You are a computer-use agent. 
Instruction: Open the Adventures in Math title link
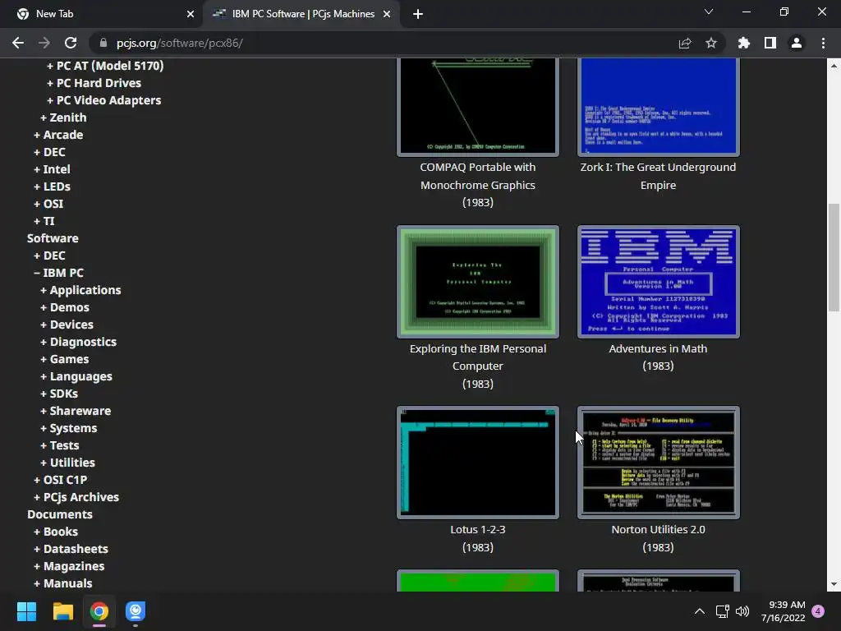click(x=658, y=348)
